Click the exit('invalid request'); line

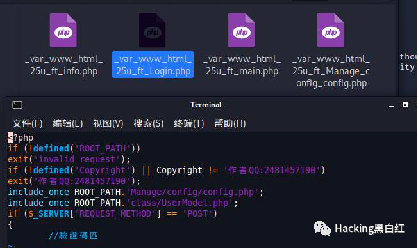coord(69,159)
